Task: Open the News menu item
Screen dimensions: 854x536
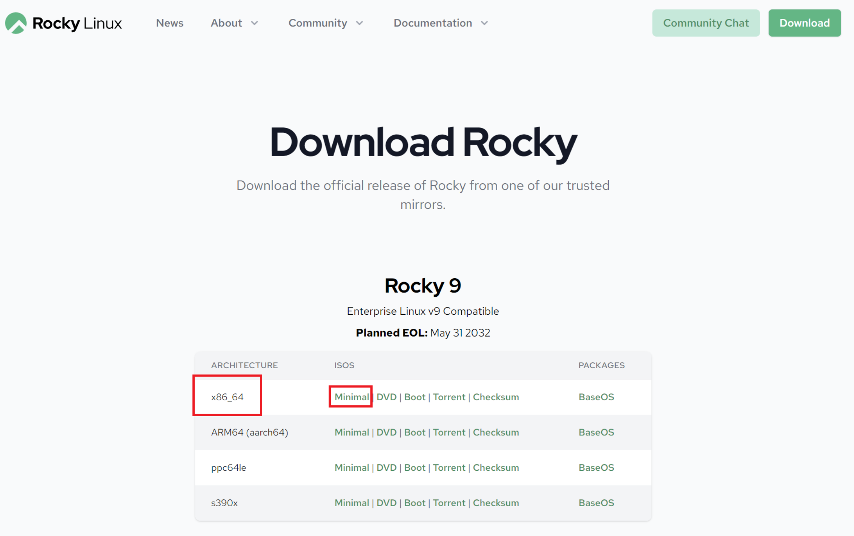Action: 169,23
